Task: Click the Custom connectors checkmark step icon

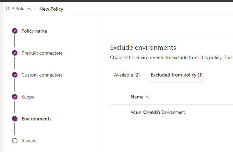Action: pos(15,75)
